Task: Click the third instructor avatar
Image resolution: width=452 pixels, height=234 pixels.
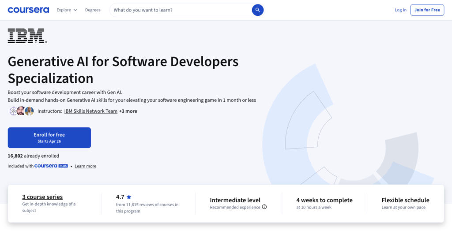Action: click(x=29, y=111)
